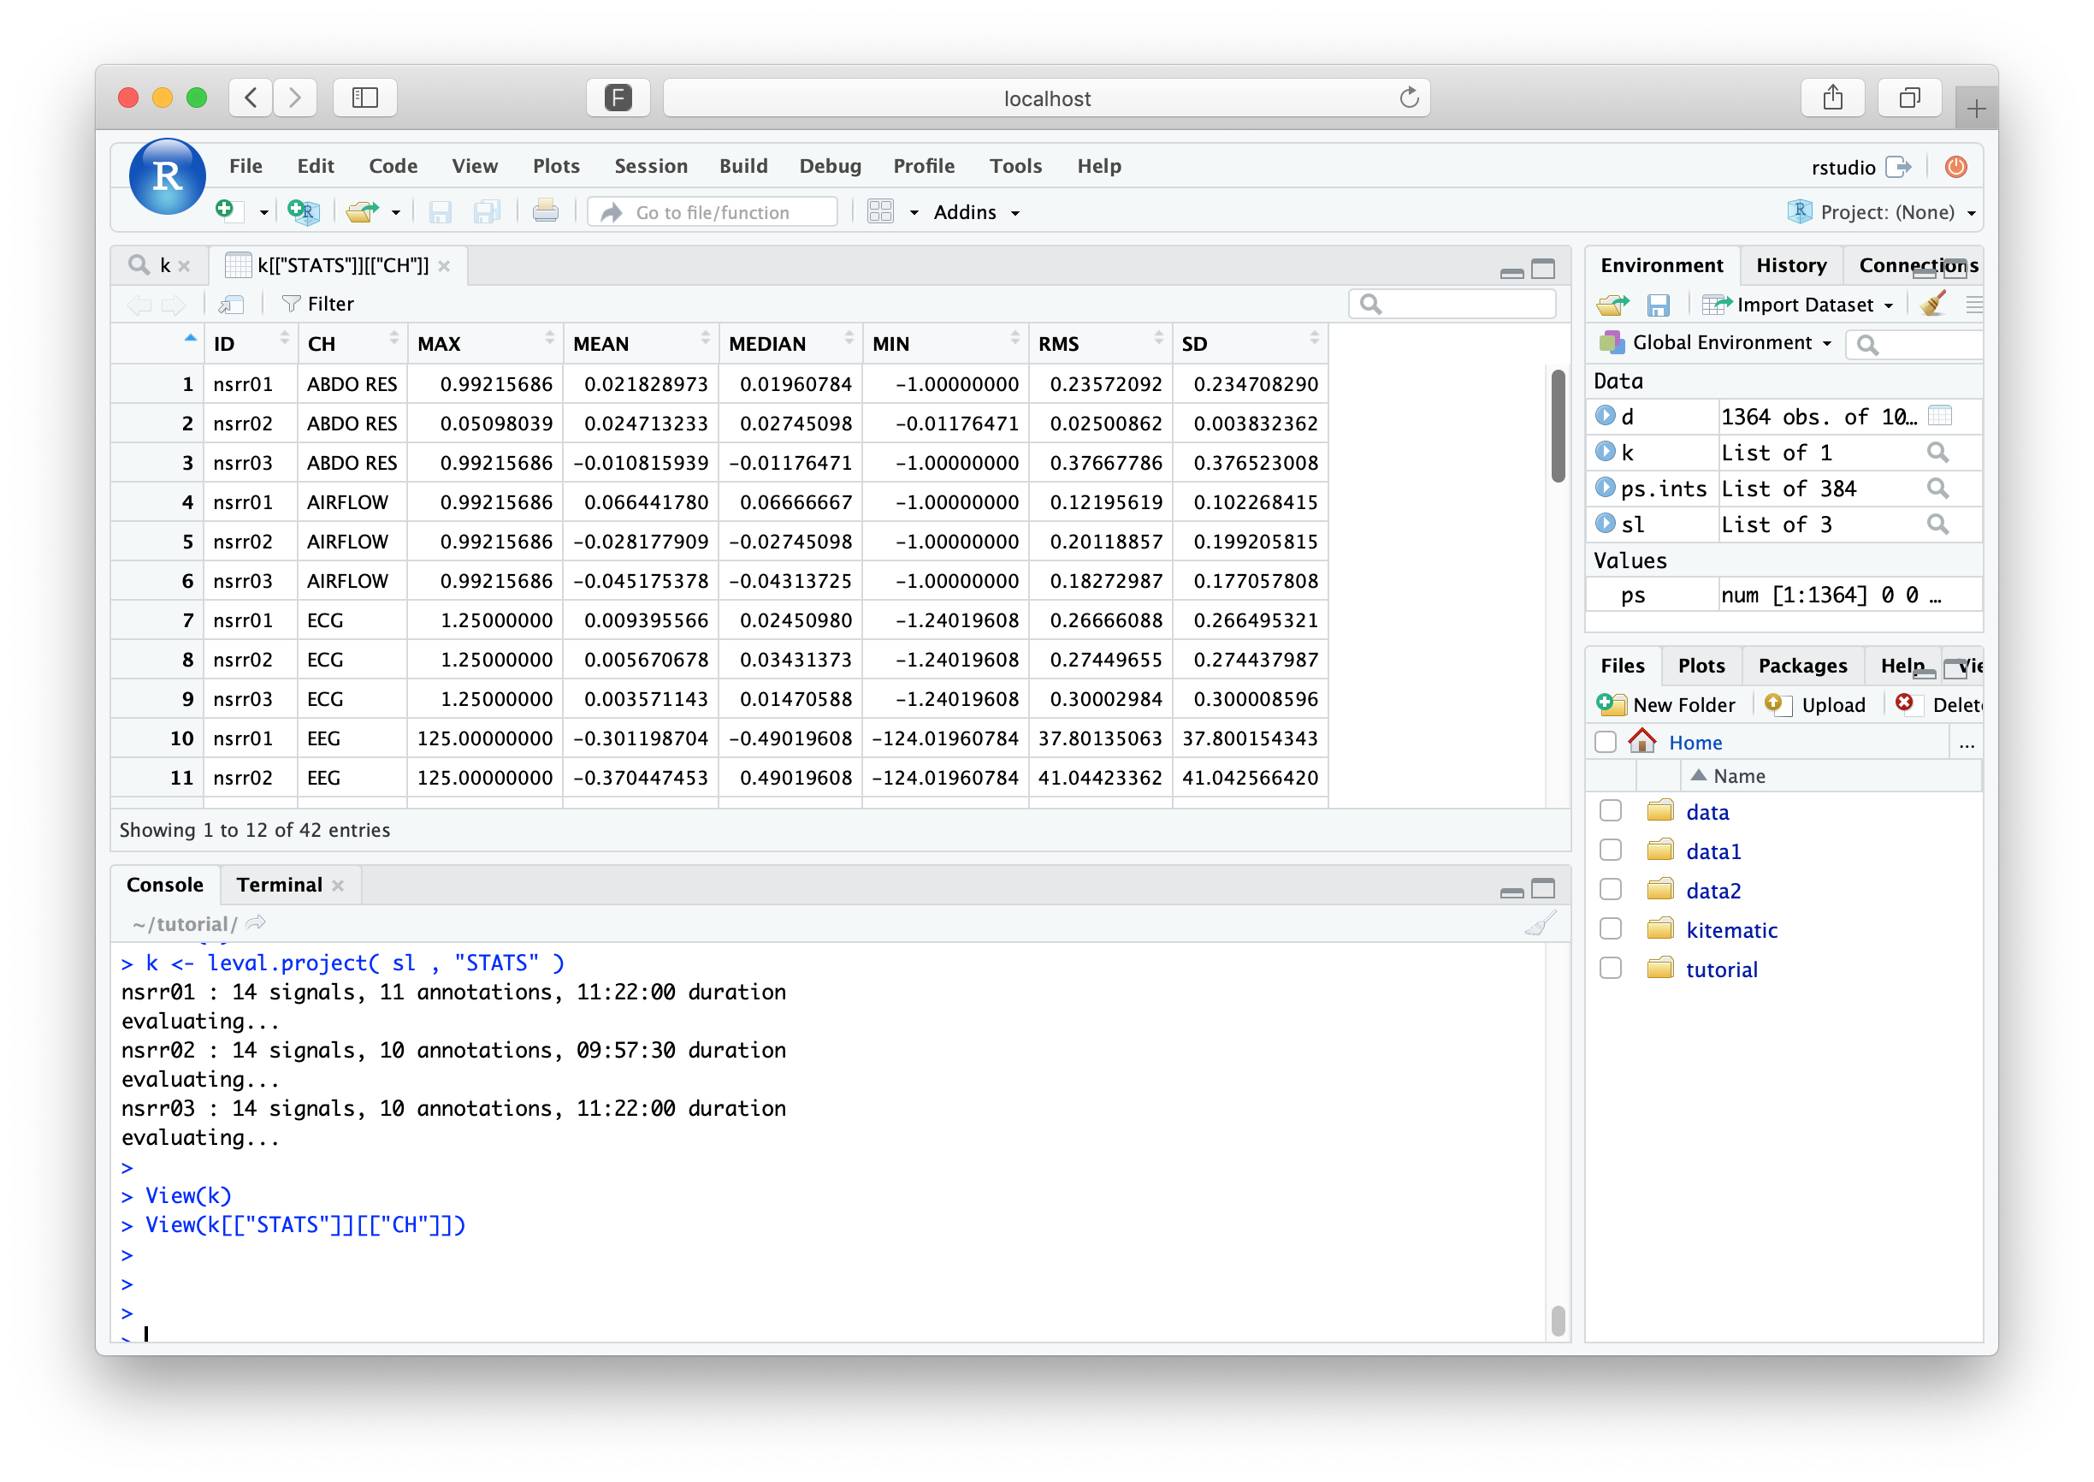Click the save workspace icon in Environment

pyautogui.click(x=1657, y=305)
